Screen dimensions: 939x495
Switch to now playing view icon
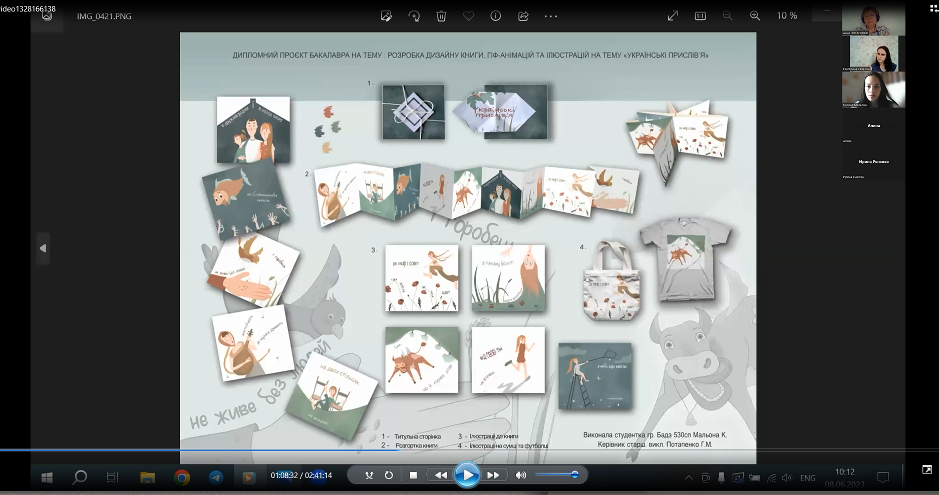point(927,469)
